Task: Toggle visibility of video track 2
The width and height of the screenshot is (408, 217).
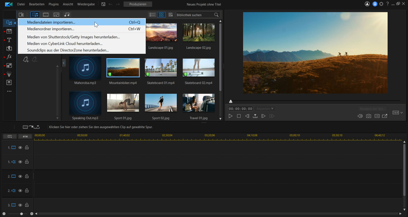Action: click(x=20, y=176)
